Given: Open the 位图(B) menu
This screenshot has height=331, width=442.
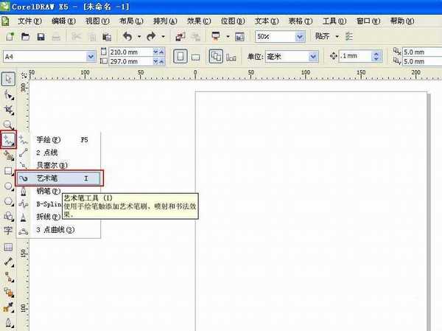Looking at the screenshot, I should click(x=233, y=21).
